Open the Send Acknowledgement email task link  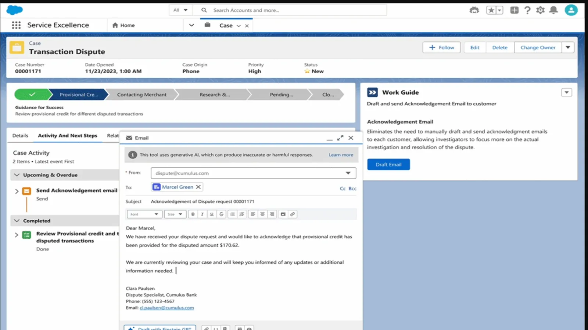point(77,190)
